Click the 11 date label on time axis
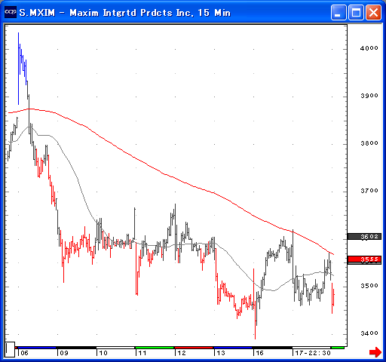The height and width of the screenshot is (362, 386). 142,353
